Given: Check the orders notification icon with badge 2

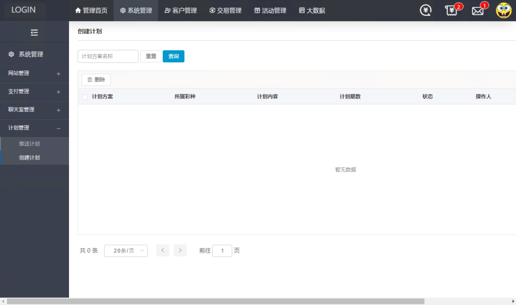Looking at the screenshot, I should pos(451,10).
